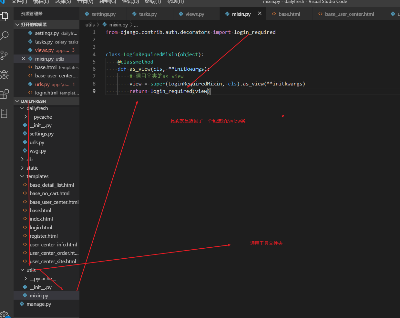Open the Explorer view in activity bar
This screenshot has width=400, height=318.
click(5, 16)
